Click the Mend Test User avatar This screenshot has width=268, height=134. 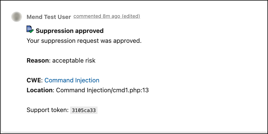[x=17, y=17]
